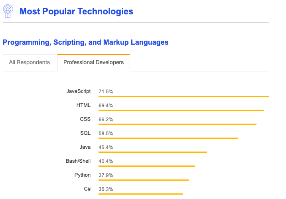The height and width of the screenshot is (199, 286).
Task: Click the Python language label
Action: coord(82,175)
